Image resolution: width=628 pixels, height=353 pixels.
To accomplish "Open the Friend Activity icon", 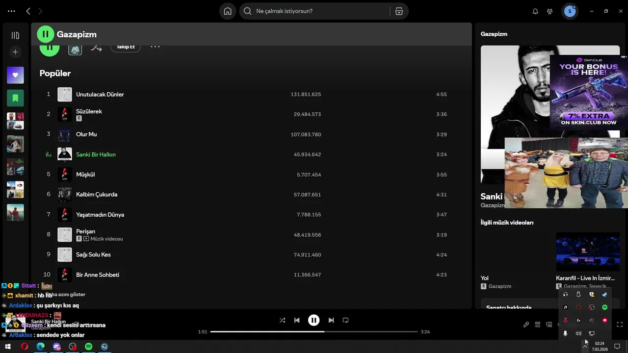I will (550, 11).
